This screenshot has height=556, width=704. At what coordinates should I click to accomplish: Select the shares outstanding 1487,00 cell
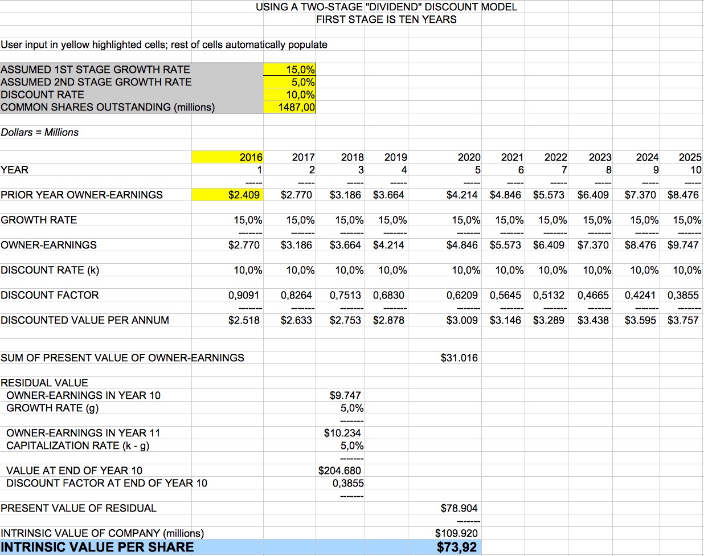tap(289, 107)
